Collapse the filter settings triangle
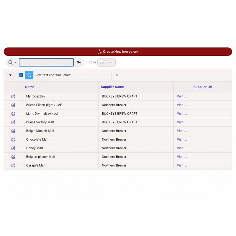The height and width of the screenshot is (236, 236). (10, 75)
